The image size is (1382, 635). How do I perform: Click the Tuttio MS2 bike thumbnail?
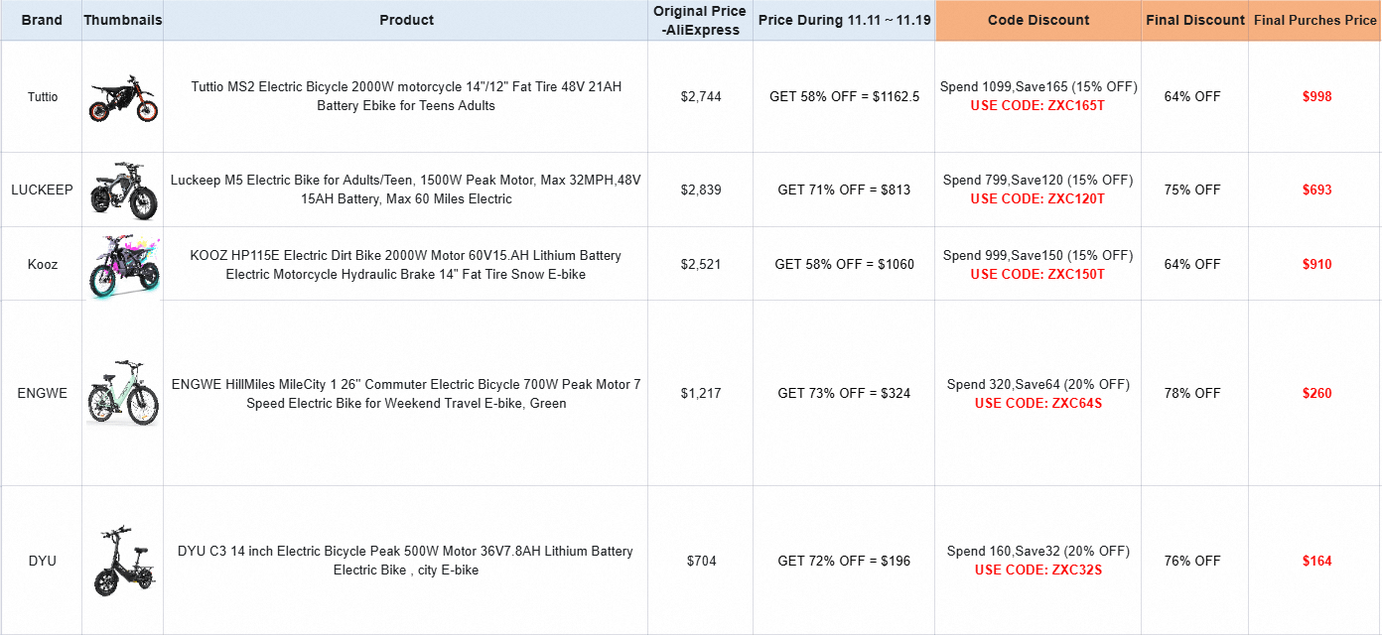point(122,97)
